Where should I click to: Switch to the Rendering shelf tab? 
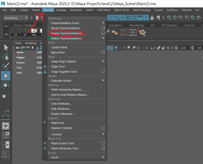137,25
